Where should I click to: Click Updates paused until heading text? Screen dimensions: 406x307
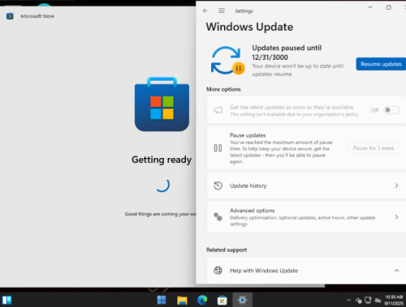pyautogui.click(x=287, y=53)
